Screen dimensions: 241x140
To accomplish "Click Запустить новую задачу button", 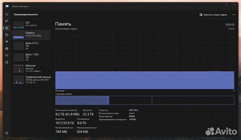I will pos(213,15).
